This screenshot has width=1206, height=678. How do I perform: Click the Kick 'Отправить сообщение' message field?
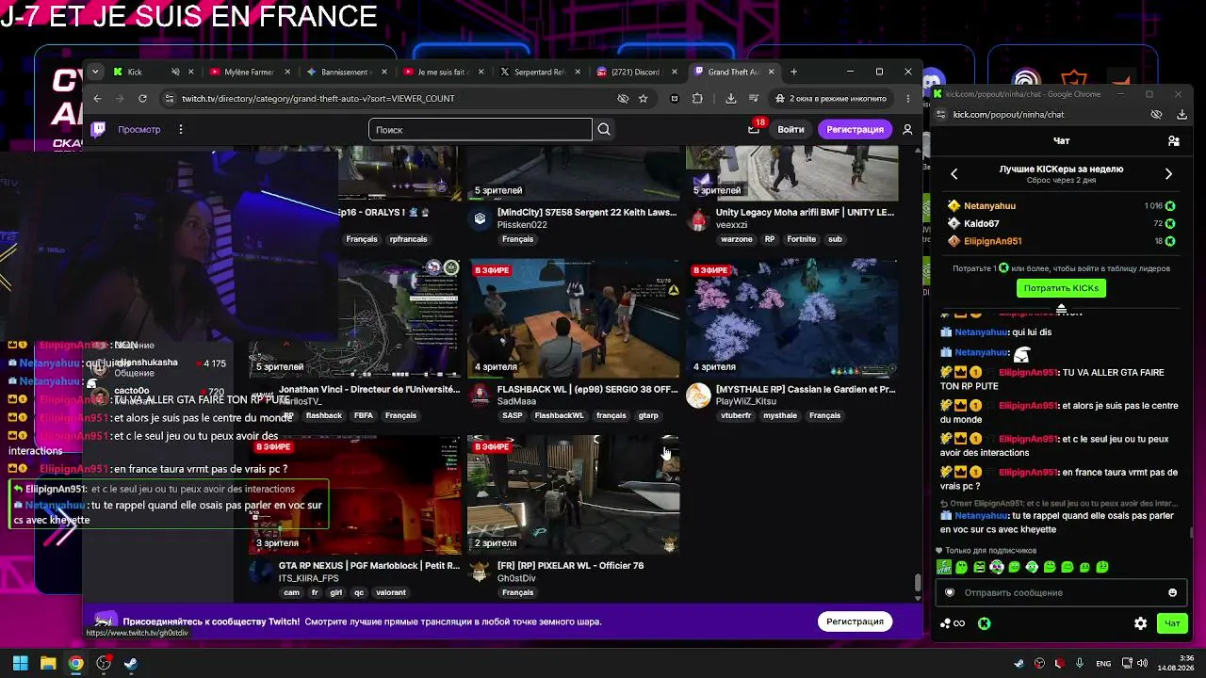coord(1061,592)
